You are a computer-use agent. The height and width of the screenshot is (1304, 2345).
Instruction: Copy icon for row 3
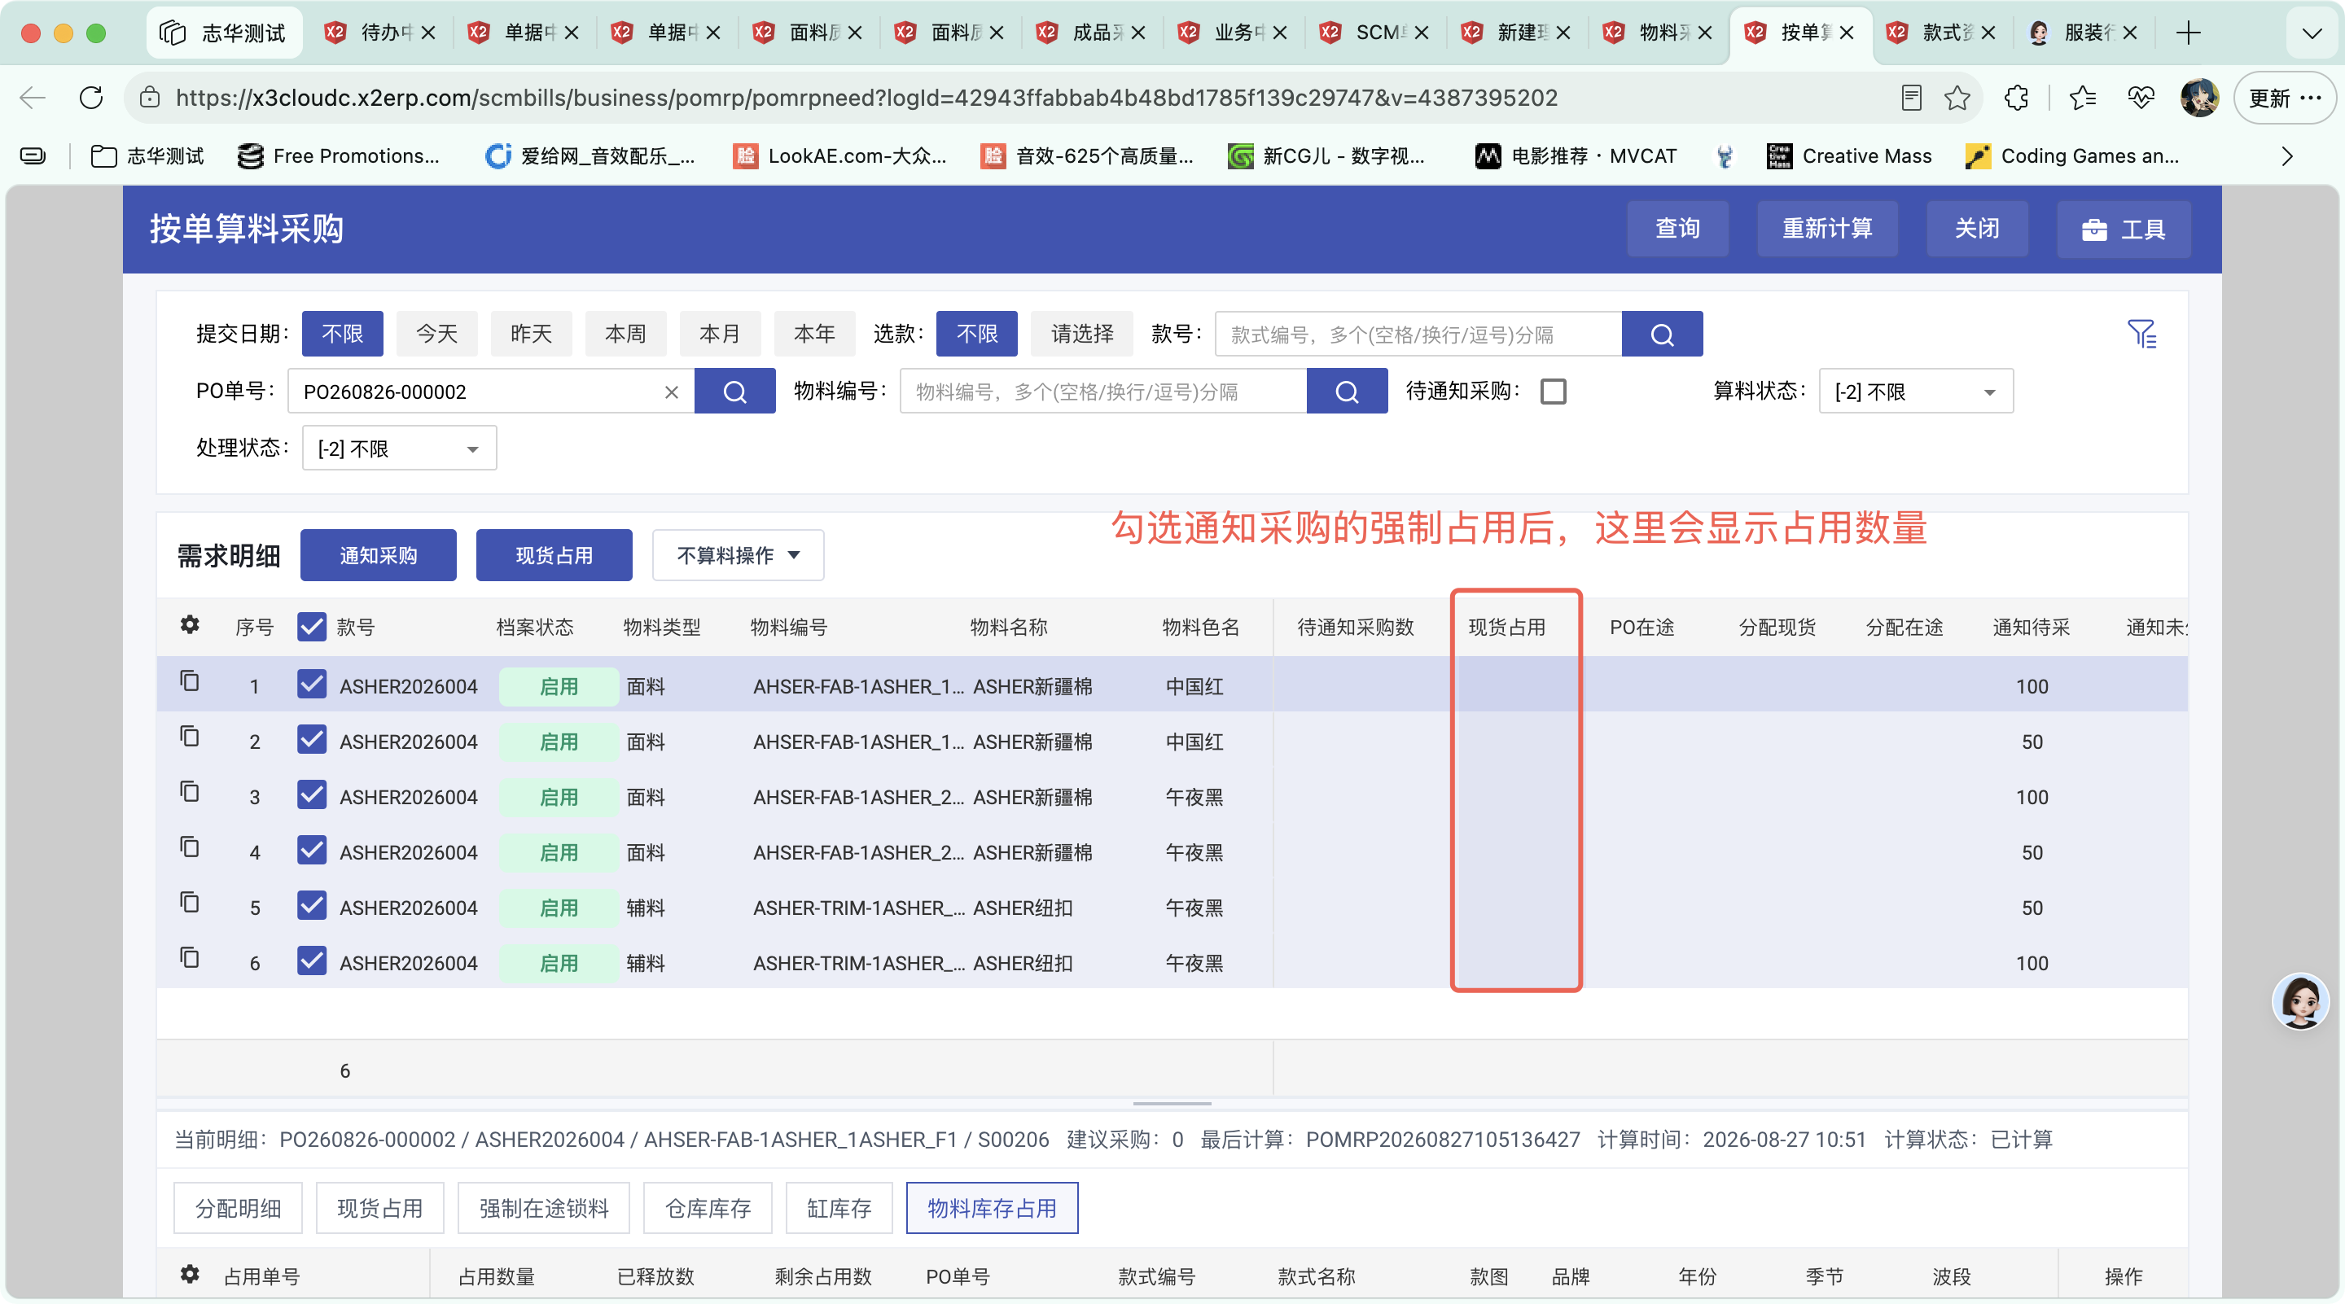(190, 793)
